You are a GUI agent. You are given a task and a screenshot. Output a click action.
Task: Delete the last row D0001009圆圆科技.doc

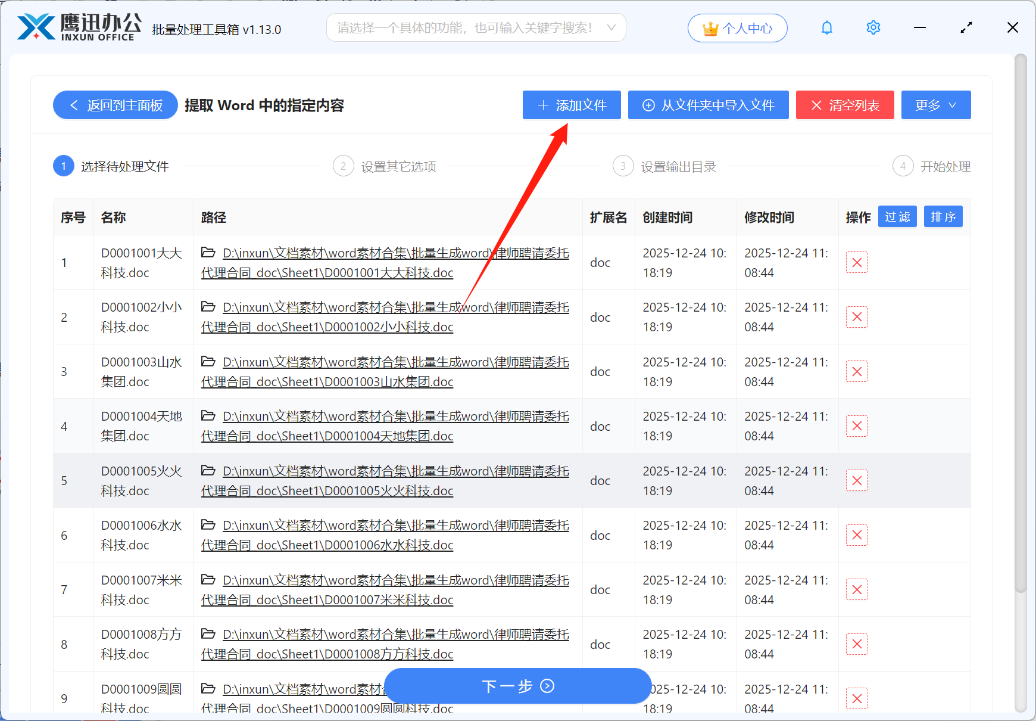[x=857, y=698]
